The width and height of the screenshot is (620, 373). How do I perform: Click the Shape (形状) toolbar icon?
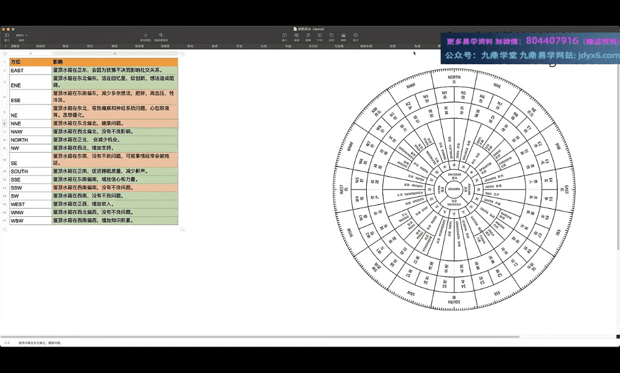pos(331,36)
